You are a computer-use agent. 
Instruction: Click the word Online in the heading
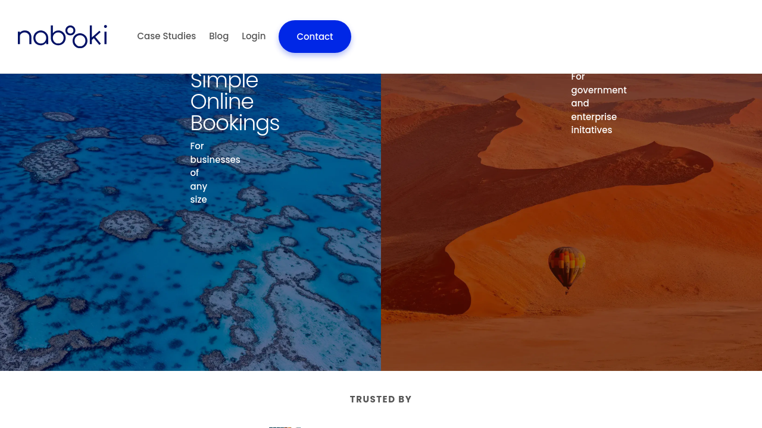pos(222,102)
